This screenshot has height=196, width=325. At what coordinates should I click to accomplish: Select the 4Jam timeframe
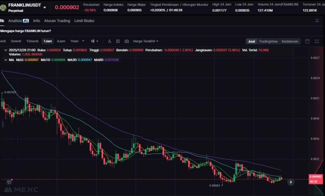(x=61, y=41)
